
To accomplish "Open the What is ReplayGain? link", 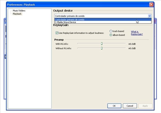I will [137, 33].
